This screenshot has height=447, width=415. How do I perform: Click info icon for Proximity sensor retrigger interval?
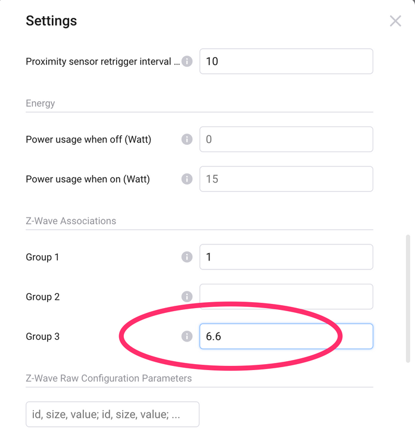point(187,61)
